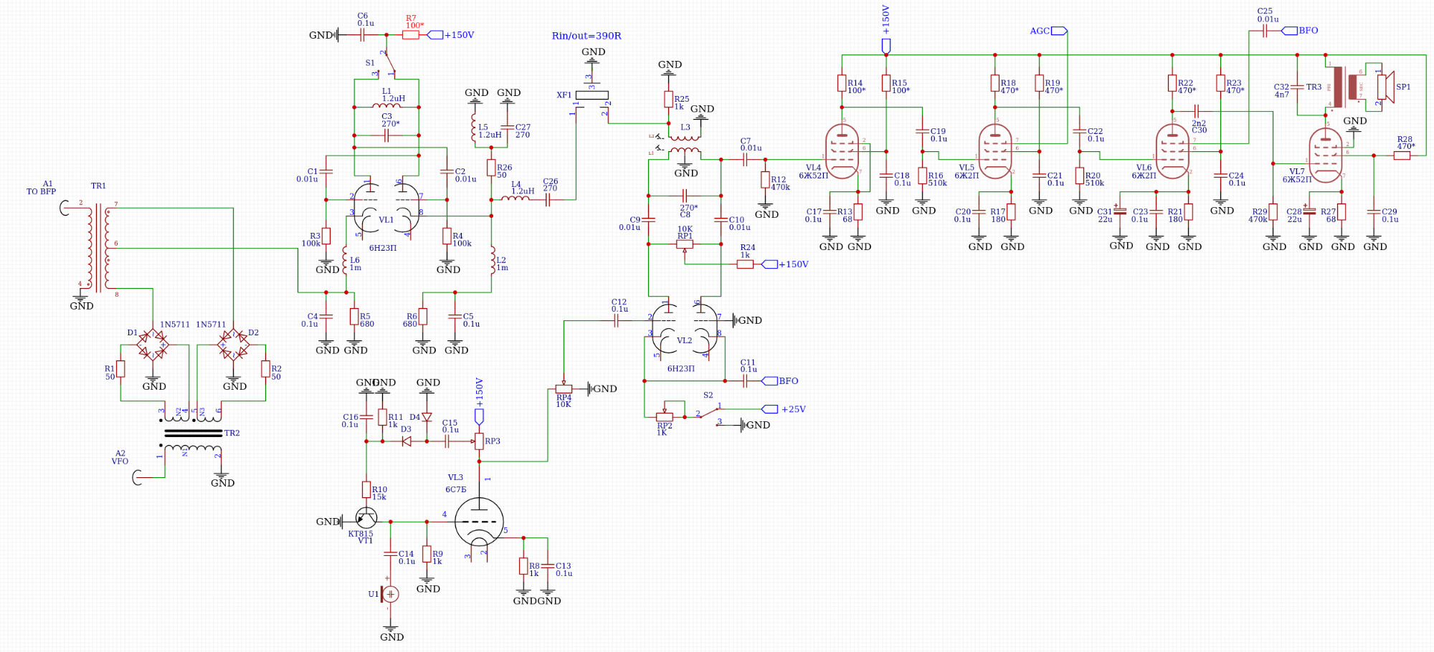Viewport: 1434px width, 652px height.
Task: Select the KT815 transistor VT1
Action: tap(366, 519)
